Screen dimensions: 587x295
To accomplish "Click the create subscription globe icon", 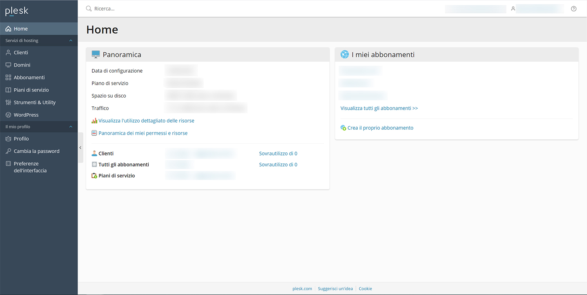I will (x=343, y=128).
